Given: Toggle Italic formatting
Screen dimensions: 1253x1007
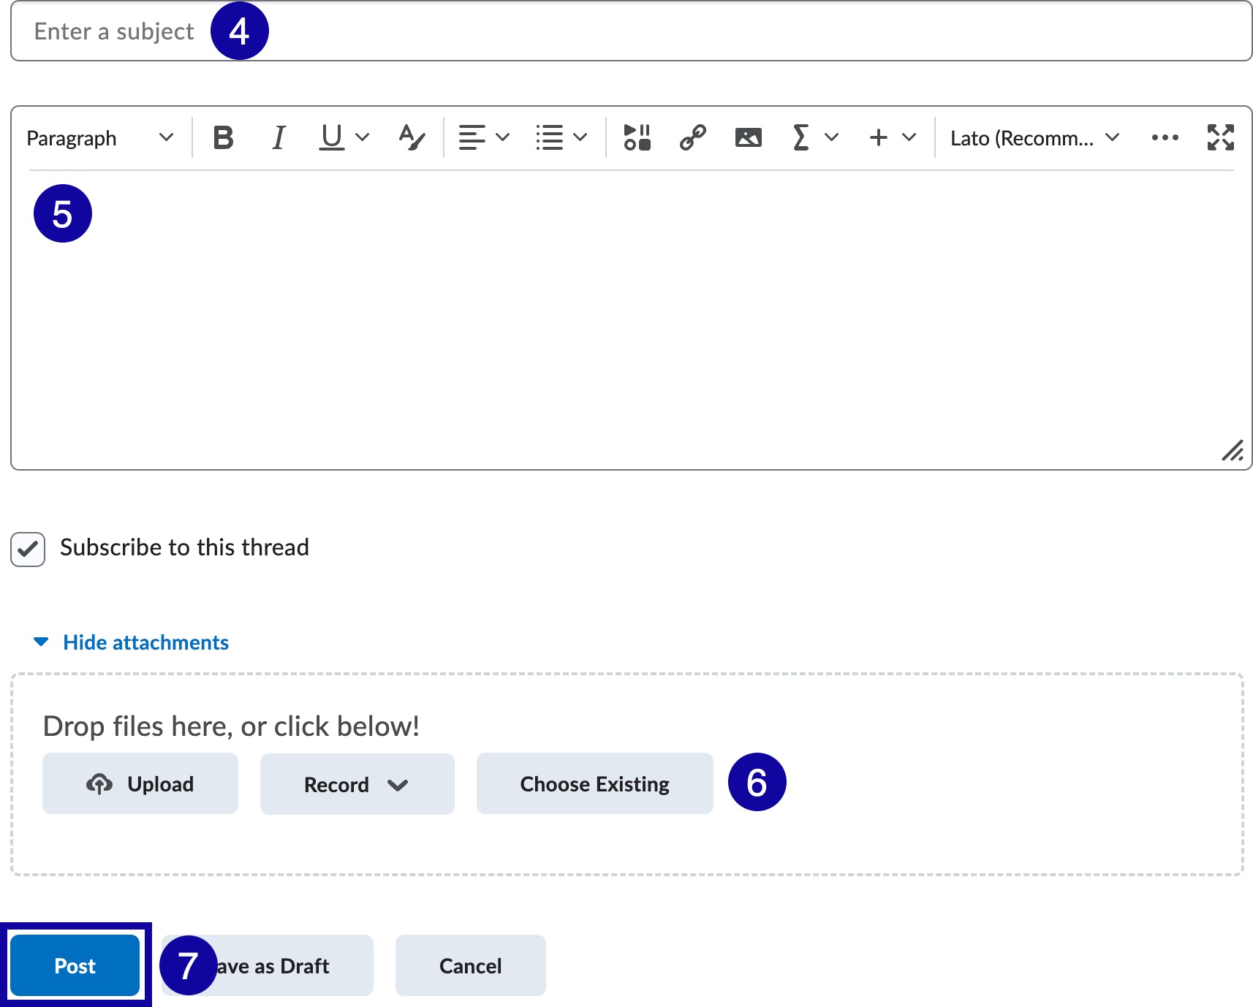Looking at the screenshot, I should pyautogui.click(x=279, y=137).
